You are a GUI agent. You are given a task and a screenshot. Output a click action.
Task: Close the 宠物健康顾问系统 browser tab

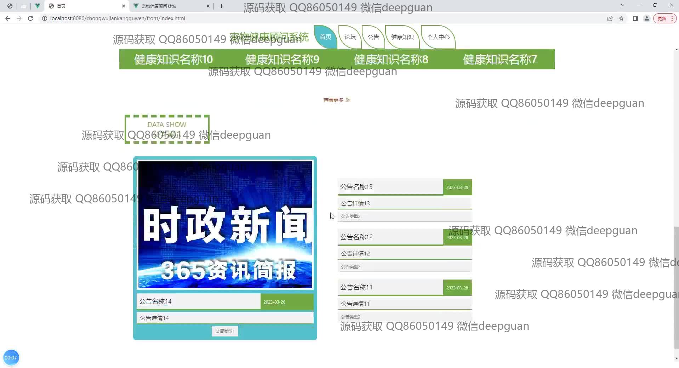click(x=208, y=6)
